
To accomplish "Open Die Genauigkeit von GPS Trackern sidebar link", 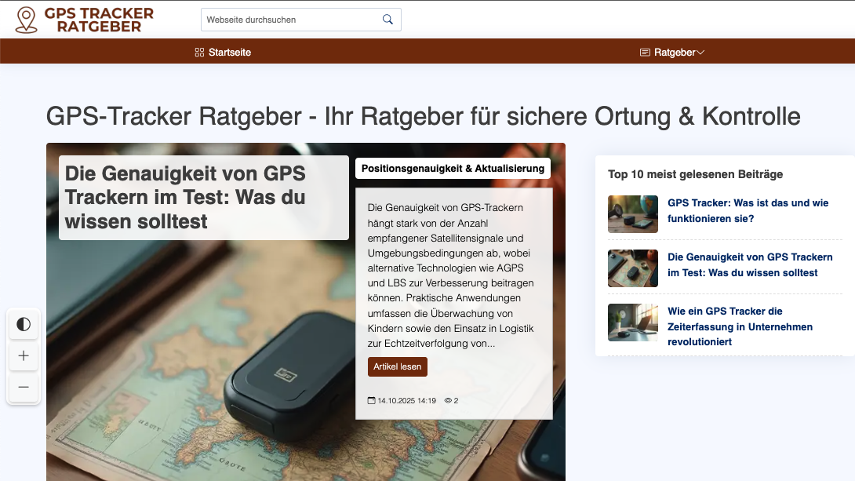I will point(749,264).
